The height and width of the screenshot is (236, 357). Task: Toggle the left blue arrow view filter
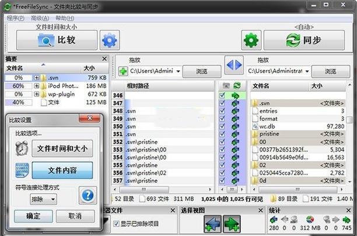point(212,224)
